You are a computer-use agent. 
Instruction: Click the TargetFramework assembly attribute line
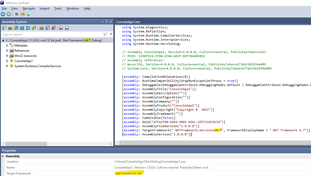click(x=216, y=130)
